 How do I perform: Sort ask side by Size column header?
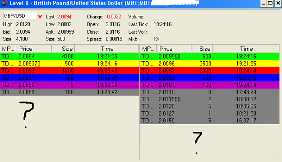pyautogui.click(x=202, y=49)
